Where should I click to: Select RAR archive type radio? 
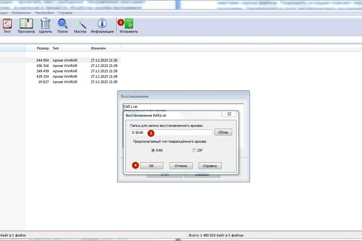coord(153,150)
